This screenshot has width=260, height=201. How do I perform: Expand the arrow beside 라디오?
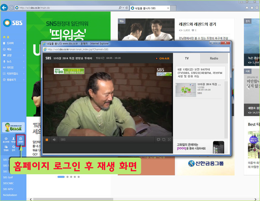[x=24, y=67]
